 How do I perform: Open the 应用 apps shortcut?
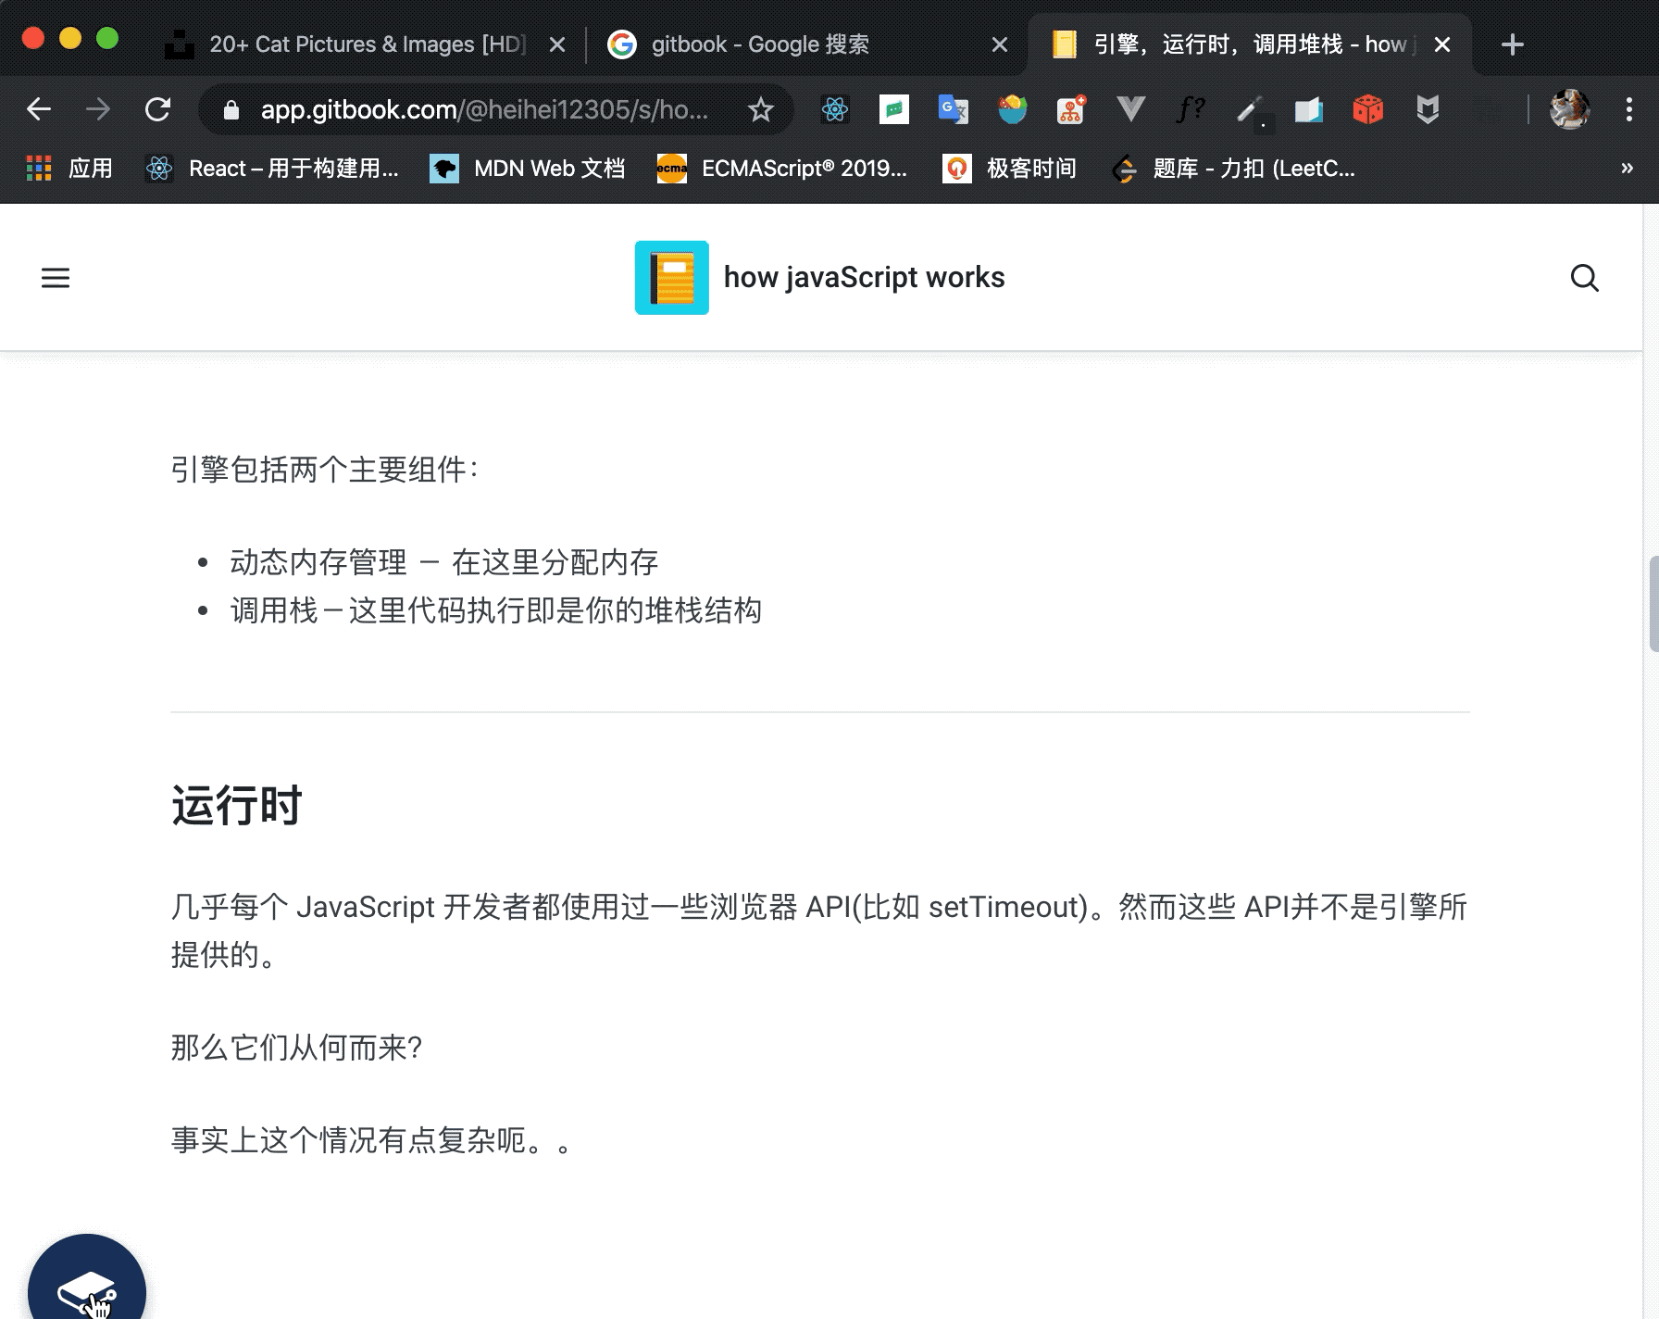coord(69,169)
